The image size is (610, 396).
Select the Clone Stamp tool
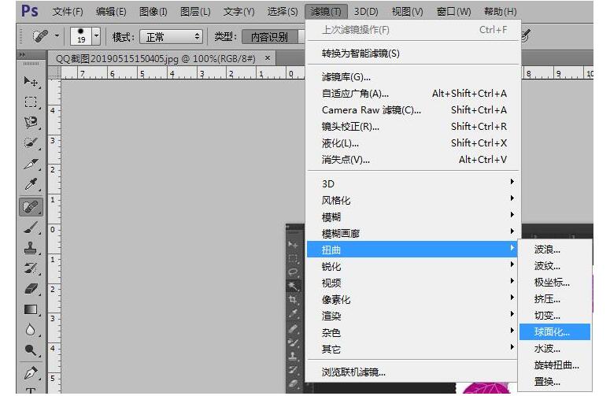pyautogui.click(x=31, y=248)
